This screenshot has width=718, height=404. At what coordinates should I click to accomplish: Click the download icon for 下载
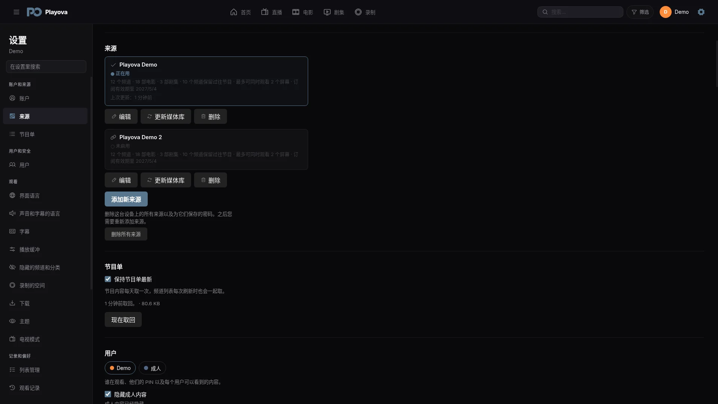click(x=12, y=303)
